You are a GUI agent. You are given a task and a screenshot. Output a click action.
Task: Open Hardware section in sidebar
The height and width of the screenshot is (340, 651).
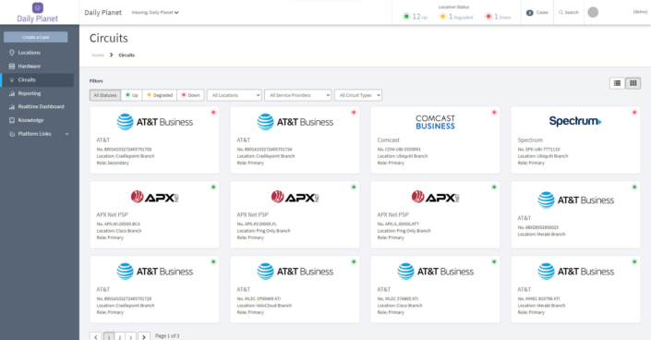pos(39,67)
